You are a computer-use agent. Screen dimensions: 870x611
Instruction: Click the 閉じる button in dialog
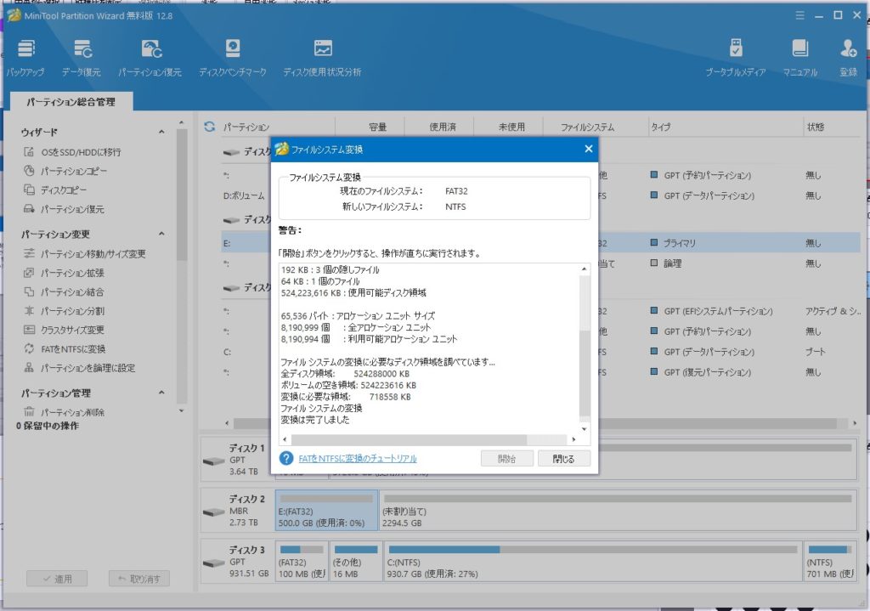click(x=563, y=459)
